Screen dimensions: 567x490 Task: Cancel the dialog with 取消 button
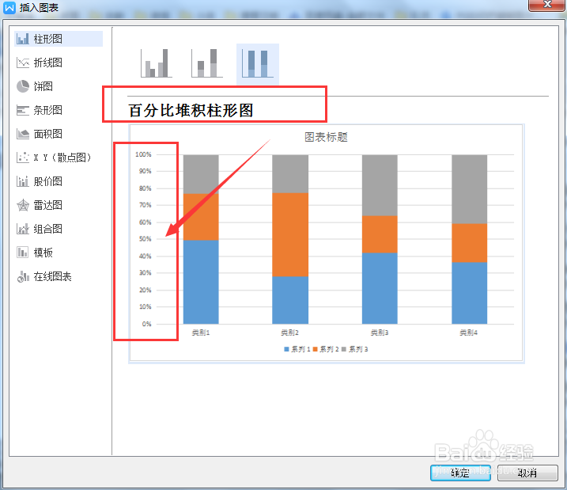tap(527, 473)
